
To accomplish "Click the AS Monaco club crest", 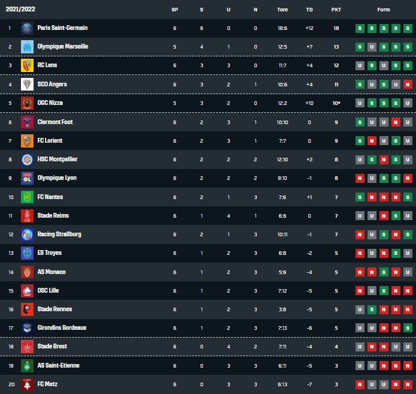I will tap(27, 272).
